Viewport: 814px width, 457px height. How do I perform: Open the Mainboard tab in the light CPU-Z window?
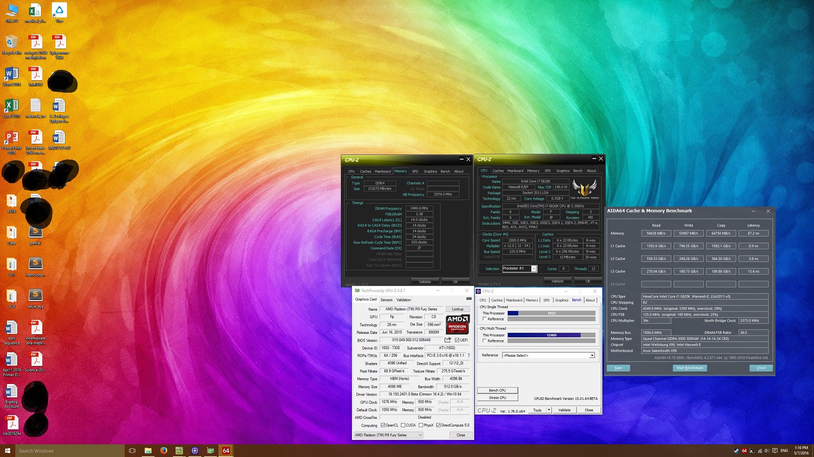(514, 300)
